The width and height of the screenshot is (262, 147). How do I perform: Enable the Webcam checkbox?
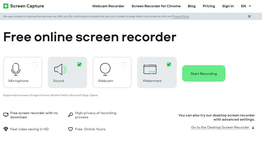[124, 64]
